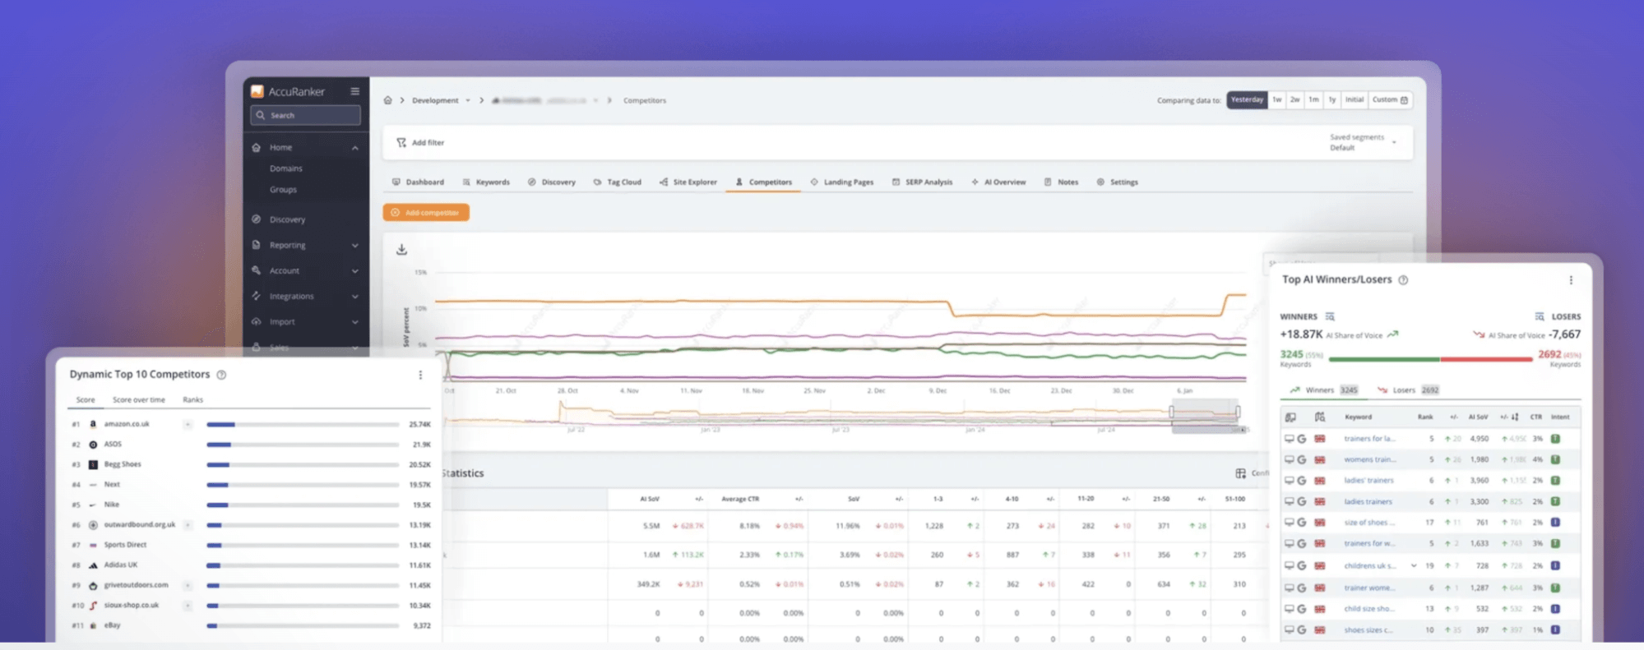Open the Top AI Winners/Losers kebab menu
This screenshot has width=1644, height=650.
[1571, 280]
